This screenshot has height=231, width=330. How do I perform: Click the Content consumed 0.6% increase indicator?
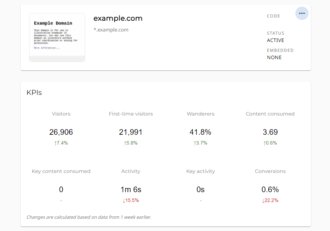(x=270, y=143)
